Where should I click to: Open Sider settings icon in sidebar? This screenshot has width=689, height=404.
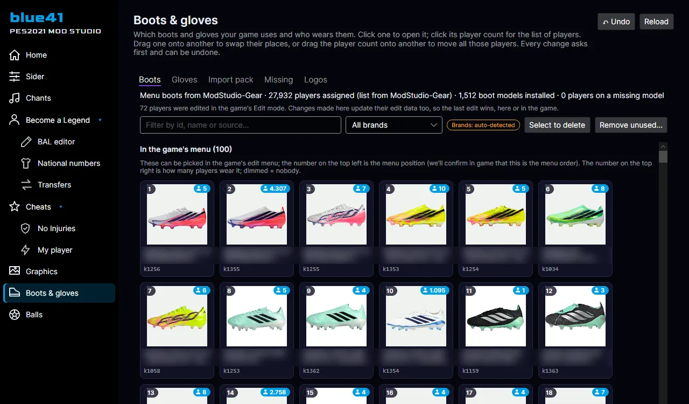[15, 76]
